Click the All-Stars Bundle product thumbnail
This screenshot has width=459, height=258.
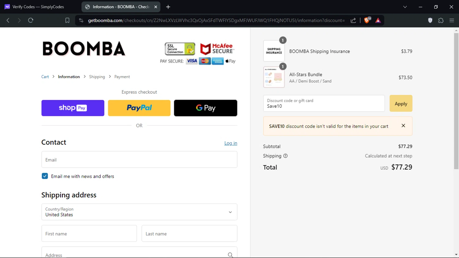(274, 77)
